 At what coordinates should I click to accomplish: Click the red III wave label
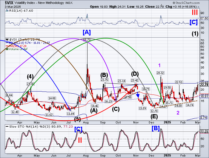point(195,12)
